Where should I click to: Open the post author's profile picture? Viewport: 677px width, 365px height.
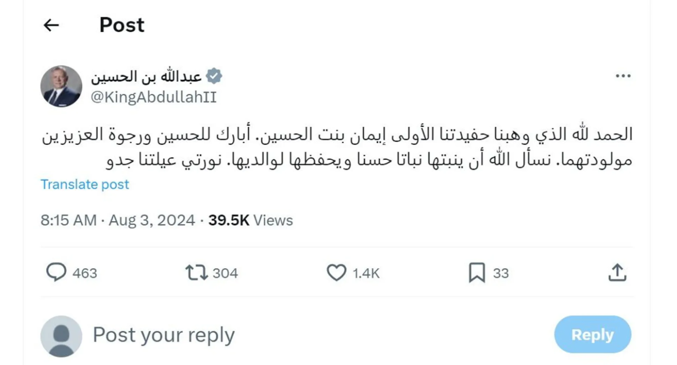coord(61,86)
